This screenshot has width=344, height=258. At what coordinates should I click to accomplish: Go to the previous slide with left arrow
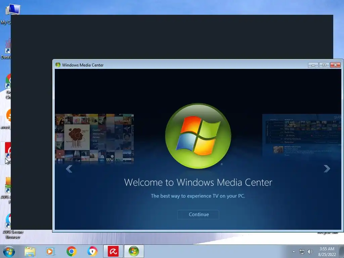69,169
